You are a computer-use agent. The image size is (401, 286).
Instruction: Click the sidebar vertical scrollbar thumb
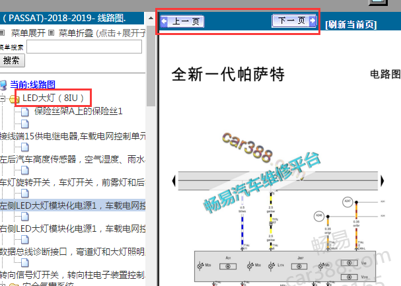click(x=151, y=66)
